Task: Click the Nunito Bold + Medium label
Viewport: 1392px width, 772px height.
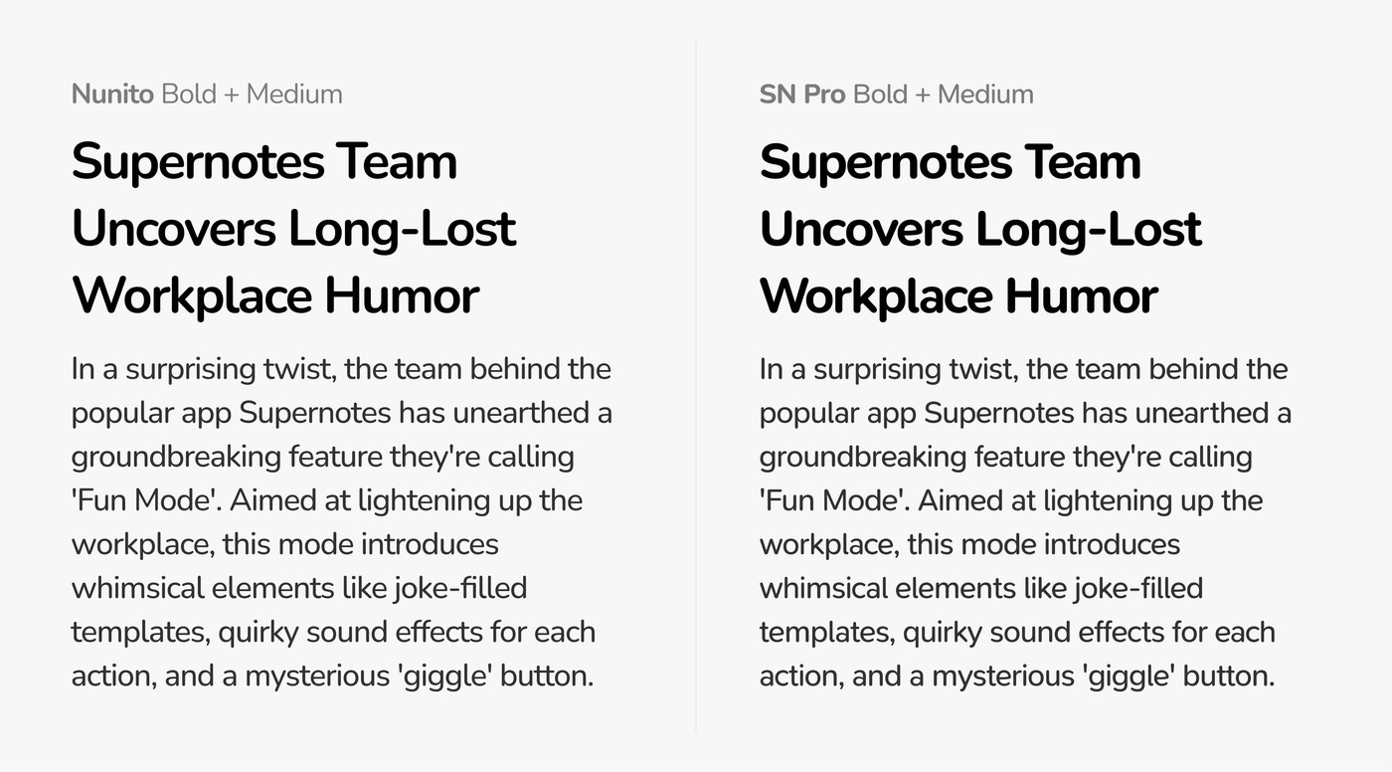Action: click(x=207, y=95)
